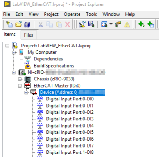Switch to the Files tab
The image size is (159, 157).
pyautogui.click(x=29, y=35)
